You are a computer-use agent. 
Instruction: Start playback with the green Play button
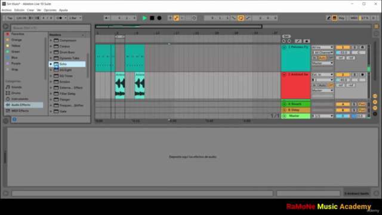click(144, 18)
